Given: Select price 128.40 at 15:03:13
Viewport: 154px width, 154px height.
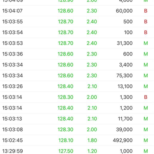Looking at the screenshot, I should coord(65,119).
